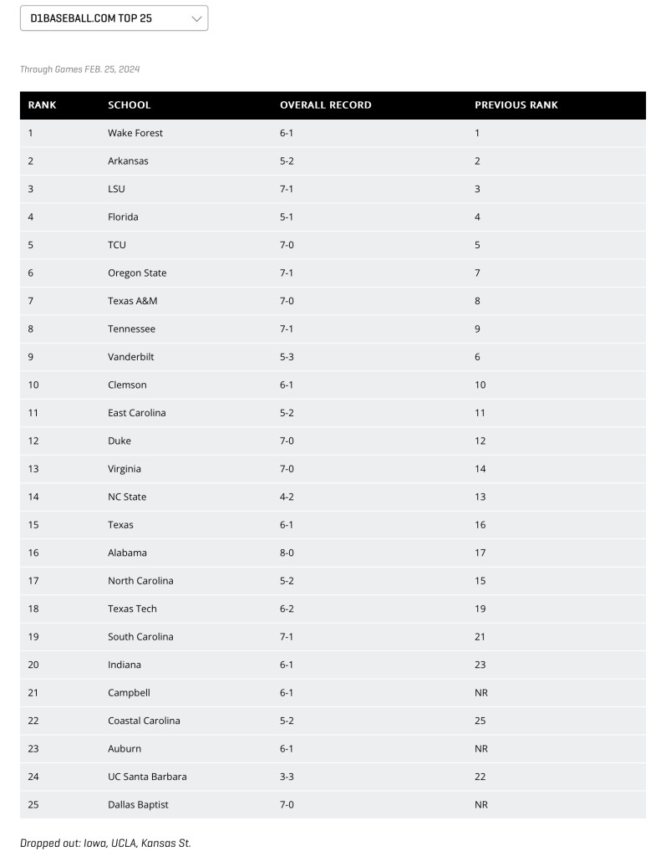Click UC Santa Barbara school name
The height and width of the screenshot is (856, 666).
(x=147, y=777)
